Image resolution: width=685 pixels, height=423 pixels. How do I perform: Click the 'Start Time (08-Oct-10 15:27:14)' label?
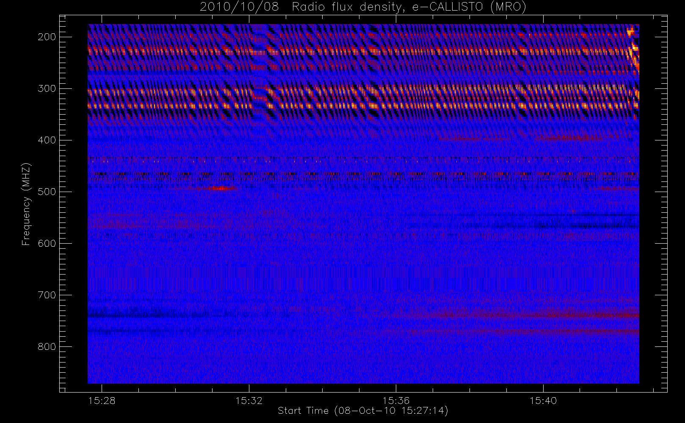pos(363,410)
